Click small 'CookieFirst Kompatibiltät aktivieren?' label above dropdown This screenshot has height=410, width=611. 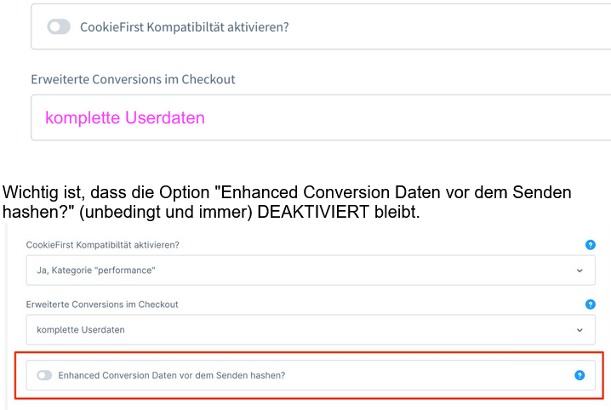108,245
